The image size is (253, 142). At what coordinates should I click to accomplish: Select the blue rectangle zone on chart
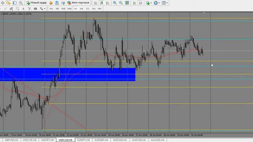click(x=68, y=75)
